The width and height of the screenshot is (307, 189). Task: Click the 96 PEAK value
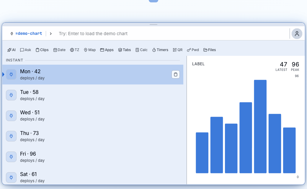click(295, 66)
